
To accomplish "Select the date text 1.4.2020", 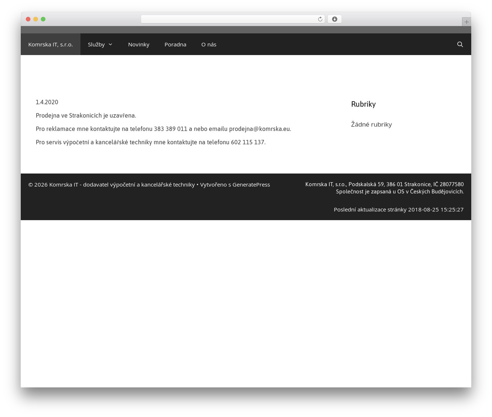I will coord(47,102).
